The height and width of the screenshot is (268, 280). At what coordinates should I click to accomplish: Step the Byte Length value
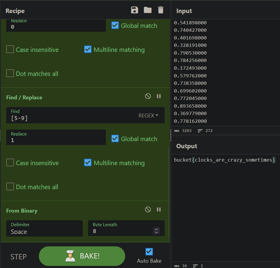(x=156, y=231)
